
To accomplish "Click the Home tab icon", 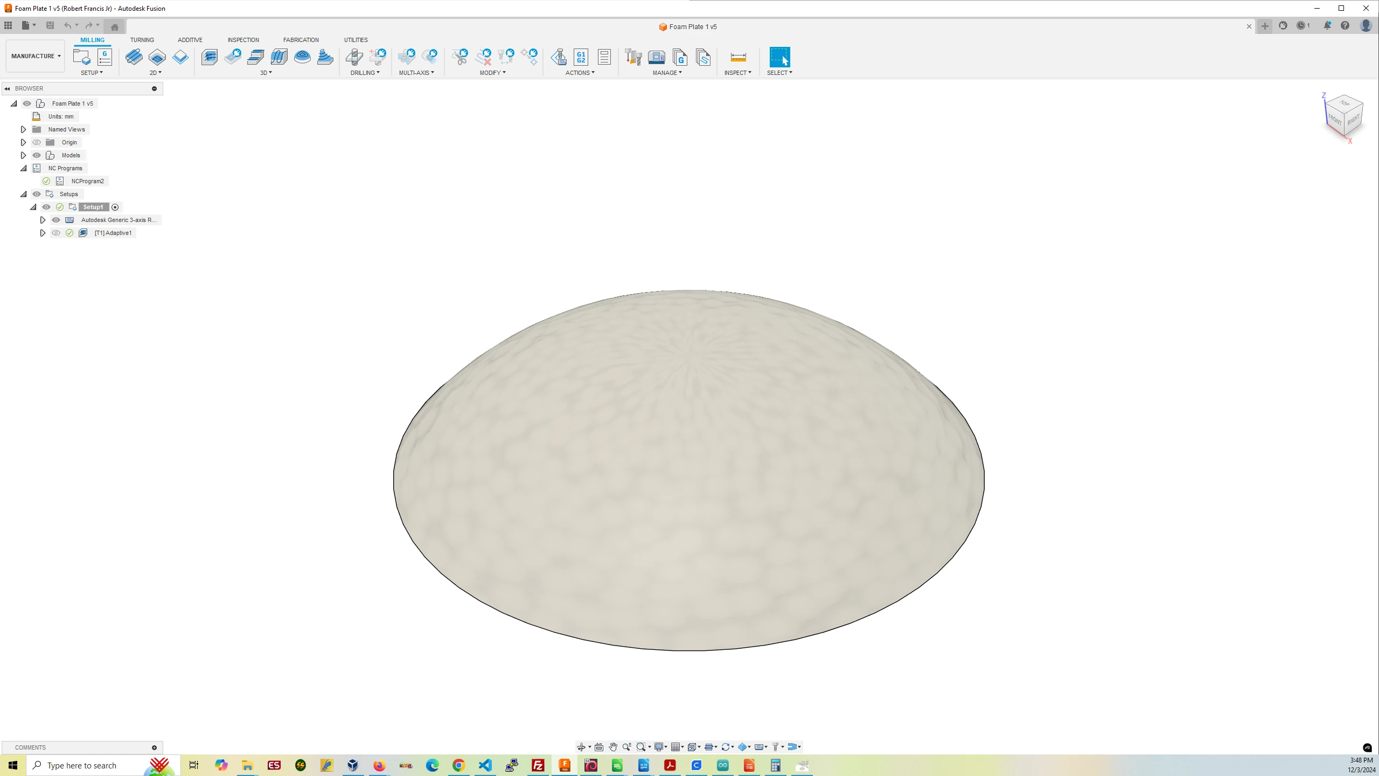I will (x=114, y=26).
